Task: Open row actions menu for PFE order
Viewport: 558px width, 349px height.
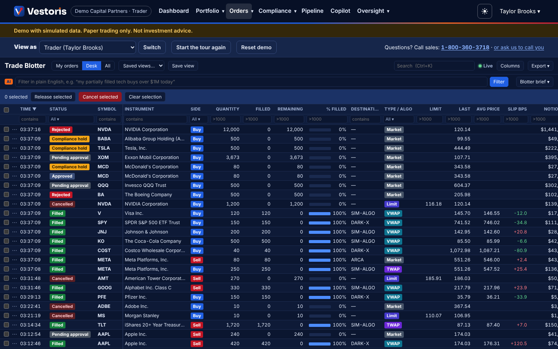Action: coord(15,297)
